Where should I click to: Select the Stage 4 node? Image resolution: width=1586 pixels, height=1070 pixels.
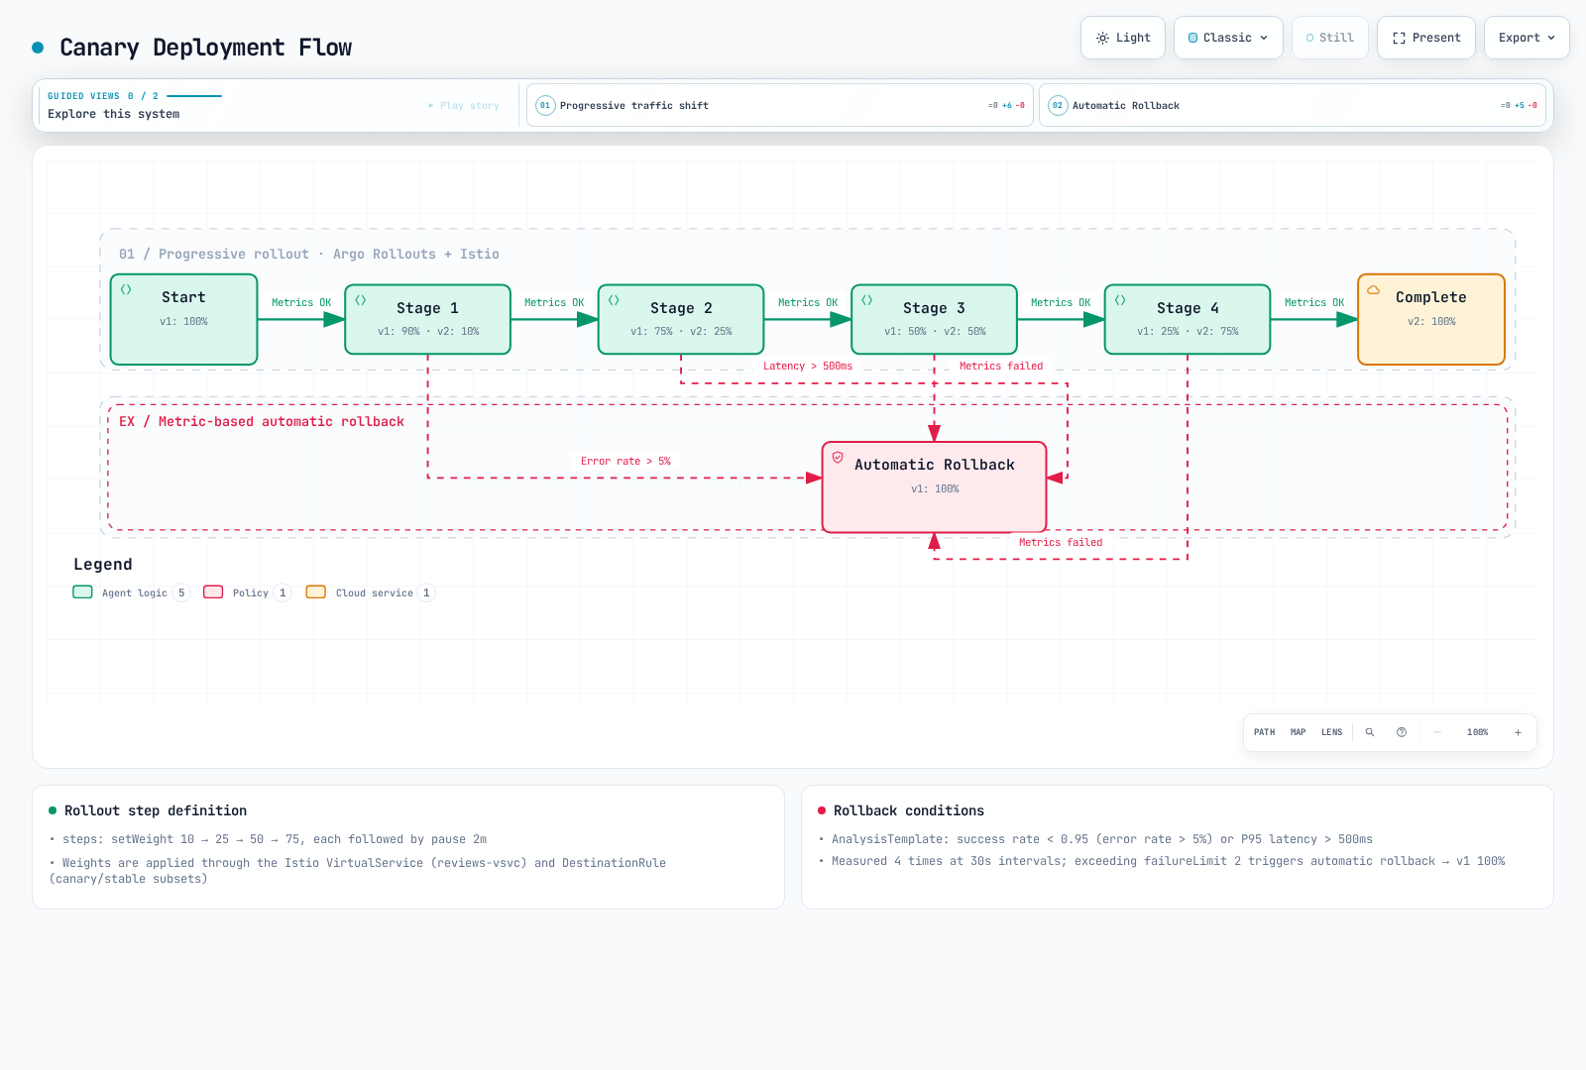[1188, 319]
